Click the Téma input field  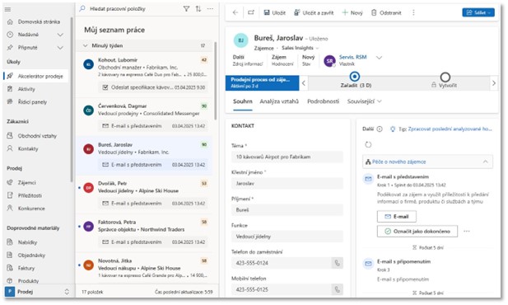(x=287, y=157)
